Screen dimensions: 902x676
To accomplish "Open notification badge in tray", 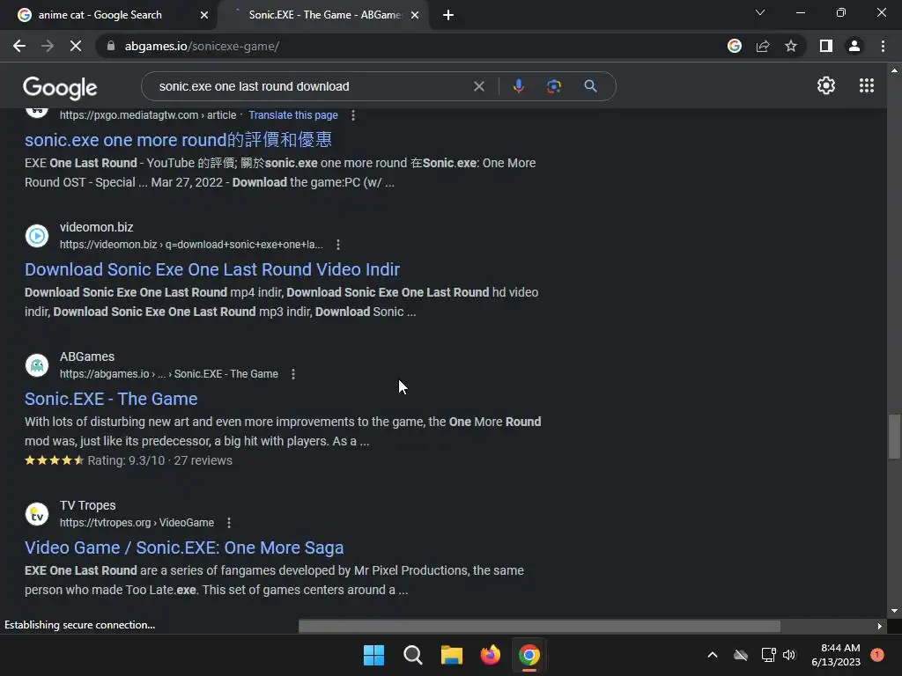I will 877,655.
